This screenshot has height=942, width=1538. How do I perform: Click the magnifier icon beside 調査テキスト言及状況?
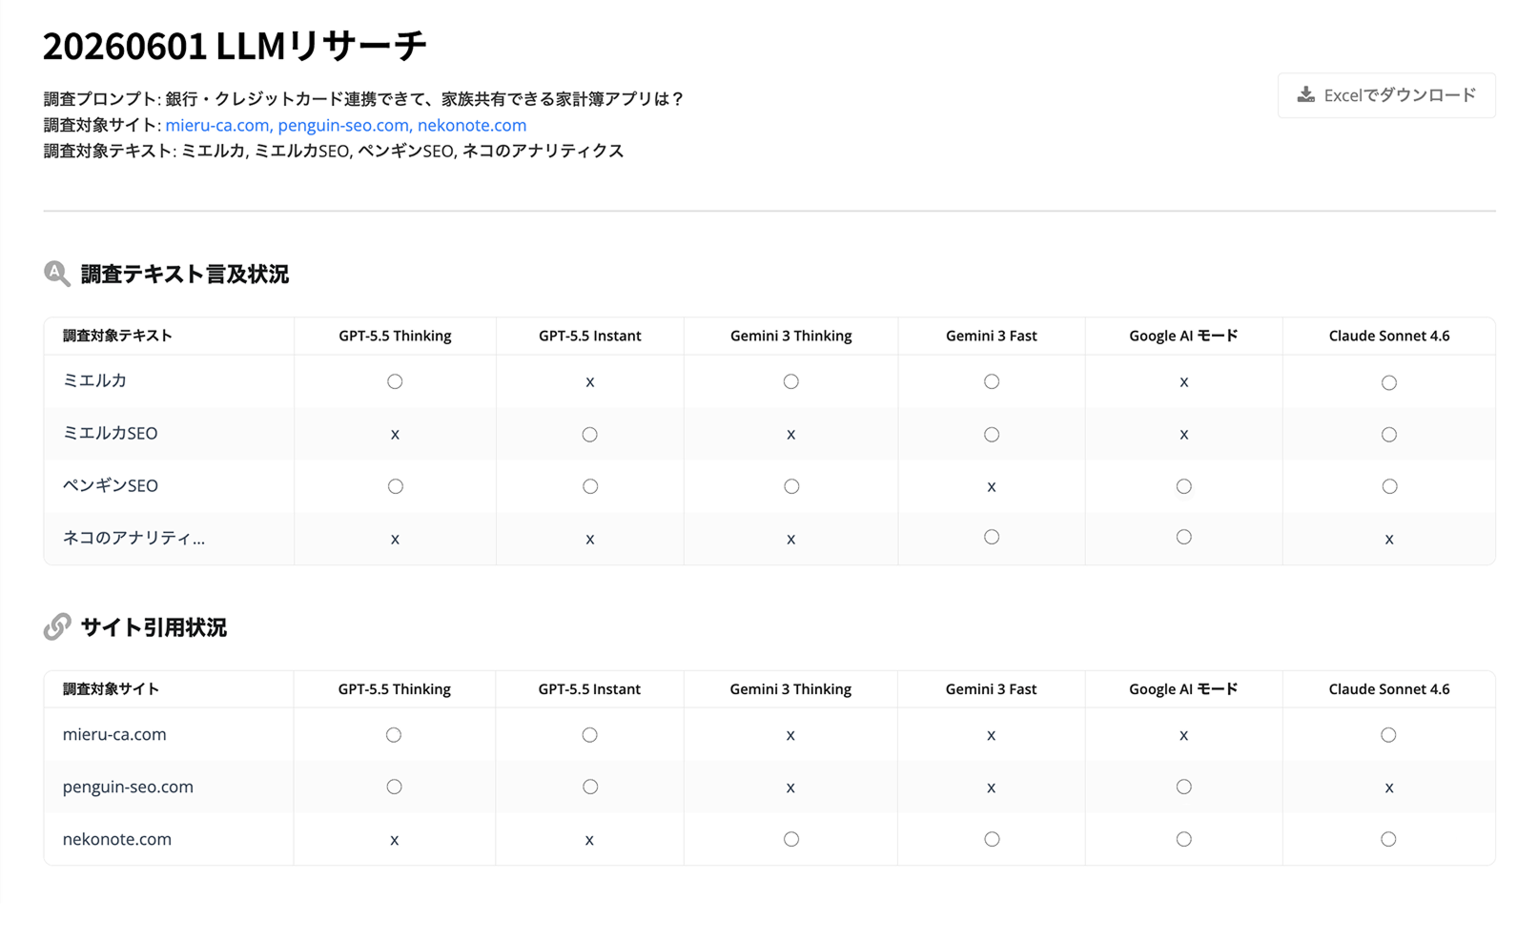[56, 274]
